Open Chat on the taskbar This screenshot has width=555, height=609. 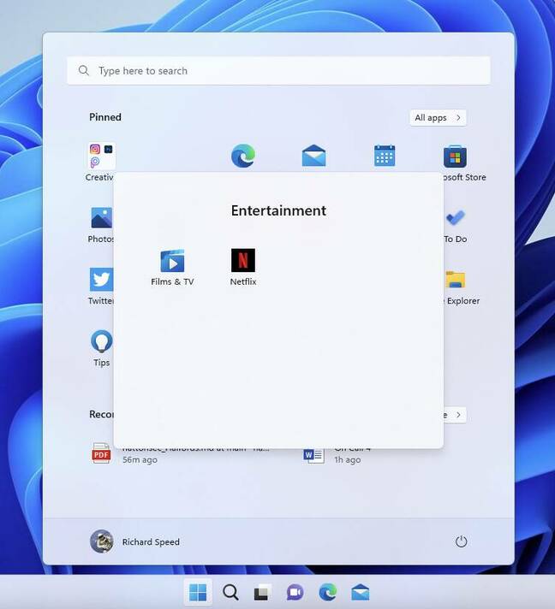tap(295, 592)
